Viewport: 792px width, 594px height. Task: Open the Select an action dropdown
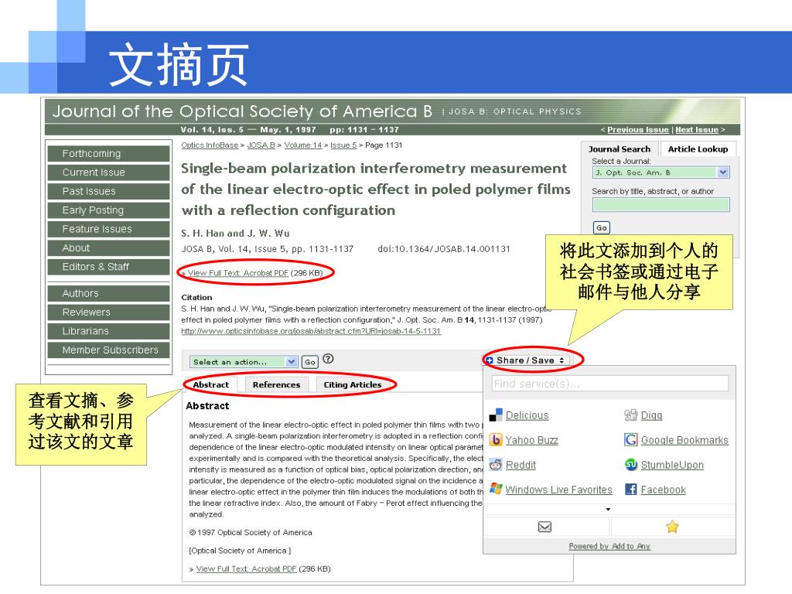244,362
